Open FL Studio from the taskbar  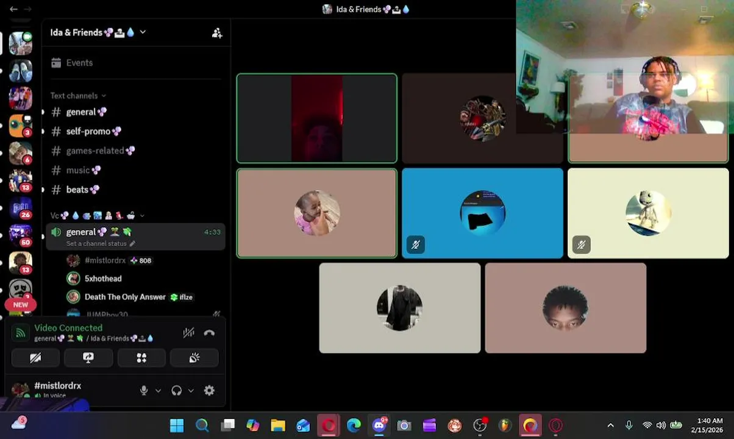coord(505,425)
